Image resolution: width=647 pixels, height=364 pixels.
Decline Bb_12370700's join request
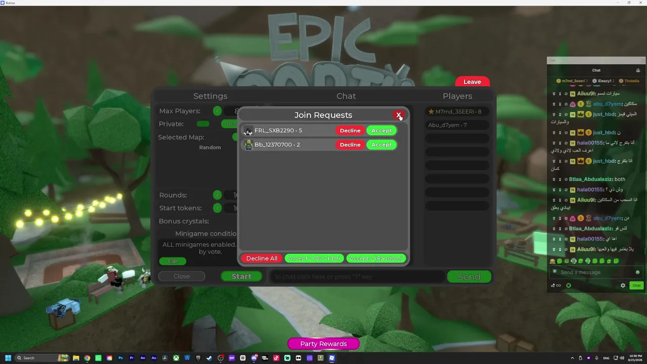[x=350, y=145]
